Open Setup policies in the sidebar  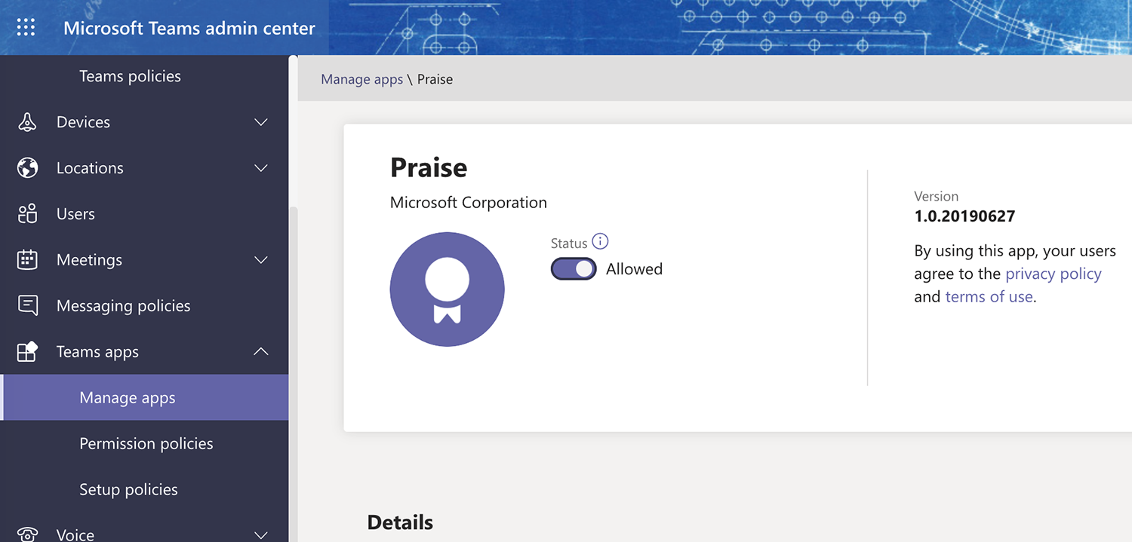(128, 490)
